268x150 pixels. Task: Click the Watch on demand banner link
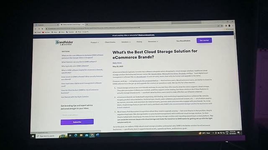[x=146, y=35]
